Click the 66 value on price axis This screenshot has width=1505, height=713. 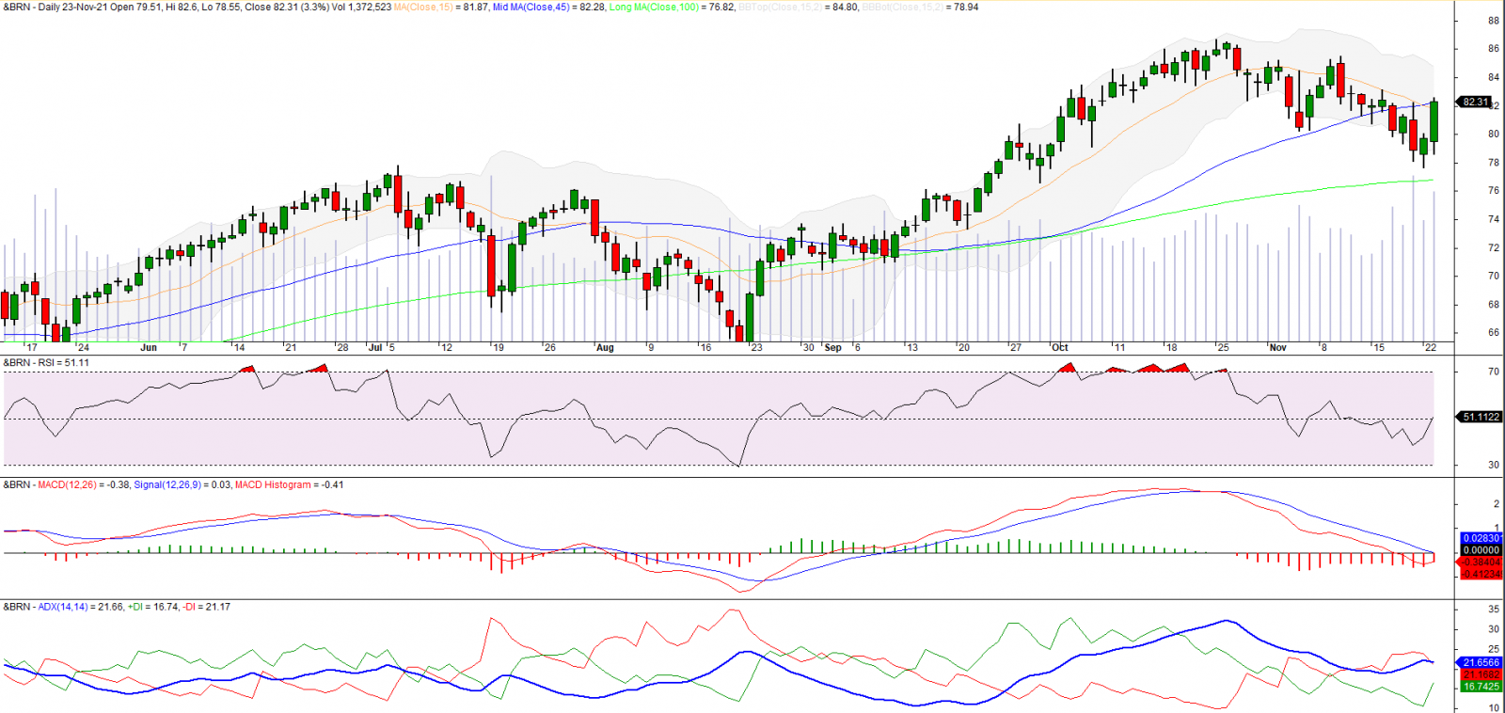point(1494,332)
